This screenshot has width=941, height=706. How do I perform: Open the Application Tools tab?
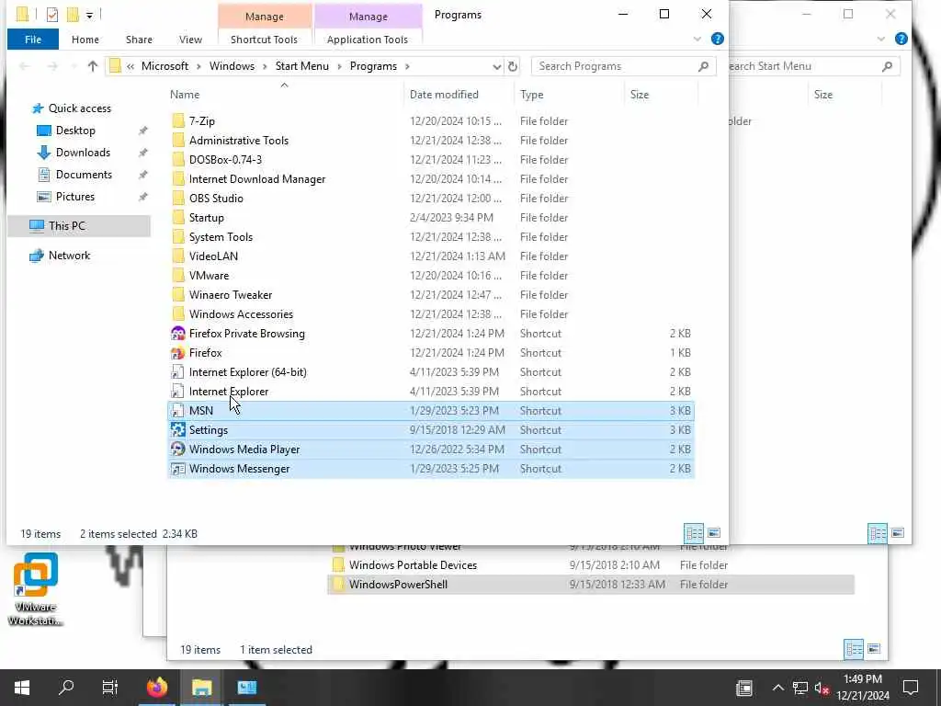(368, 40)
